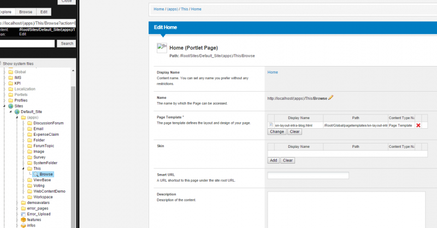Expand the Global tree node
Screen dimensions: 437x228
tap(4, 72)
